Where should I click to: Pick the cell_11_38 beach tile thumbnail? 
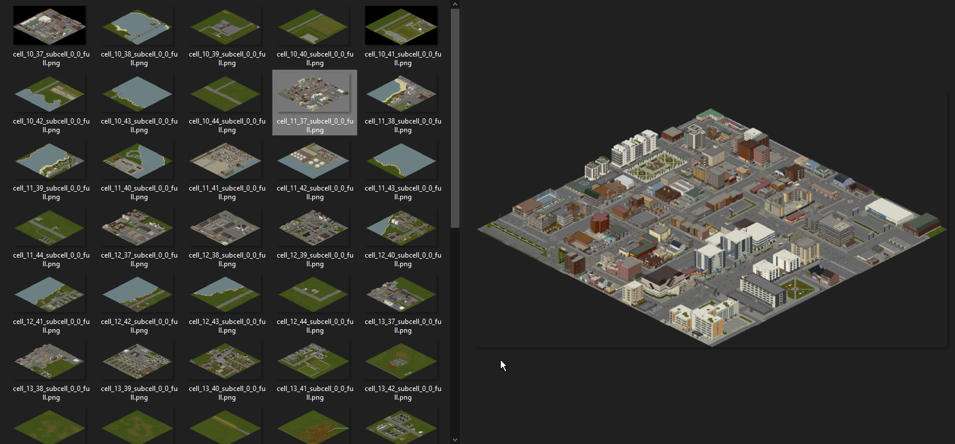(401, 93)
